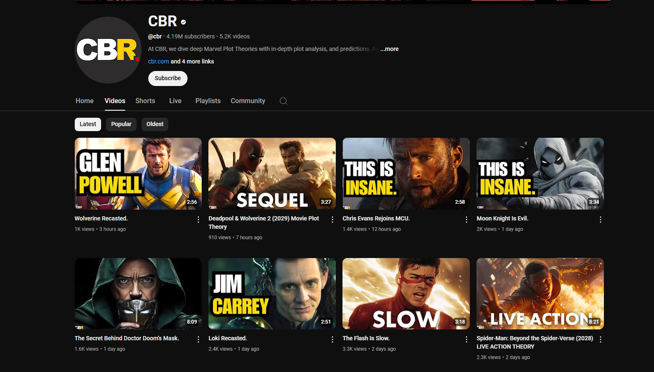
Task: Open the Moon Knight THIS IS INSANE thumbnail
Action: pos(540,174)
